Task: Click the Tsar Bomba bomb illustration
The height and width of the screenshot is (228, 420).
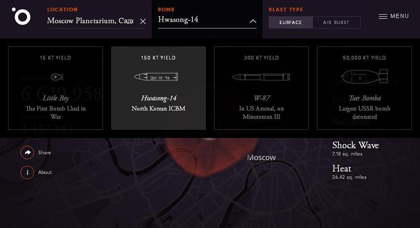Action: tap(364, 76)
